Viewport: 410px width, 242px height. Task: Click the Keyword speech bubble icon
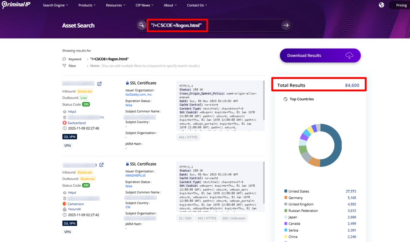pyautogui.click(x=64, y=59)
